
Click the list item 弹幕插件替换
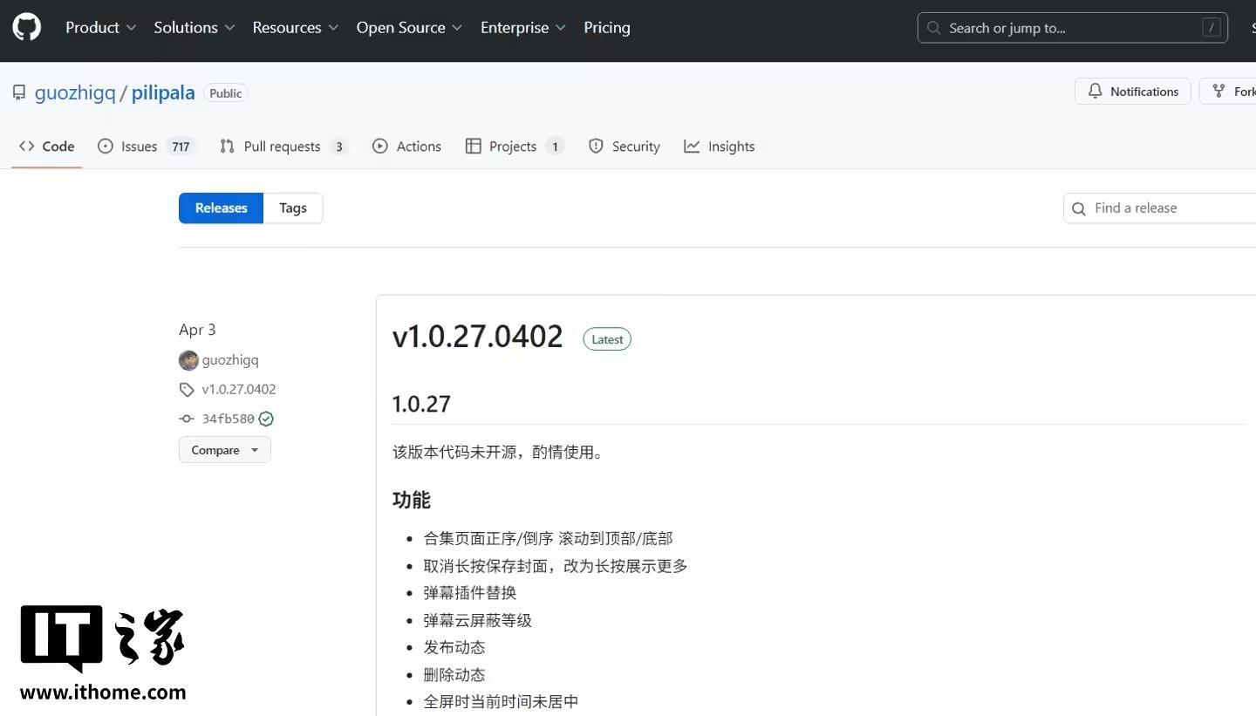click(x=470, y=593)
